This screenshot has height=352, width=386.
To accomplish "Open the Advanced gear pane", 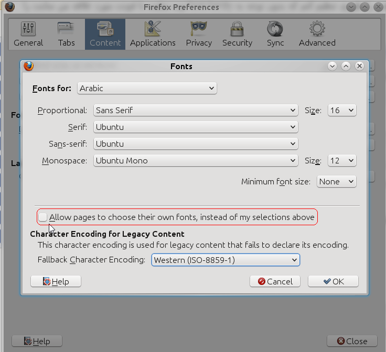I will point(317,34).
